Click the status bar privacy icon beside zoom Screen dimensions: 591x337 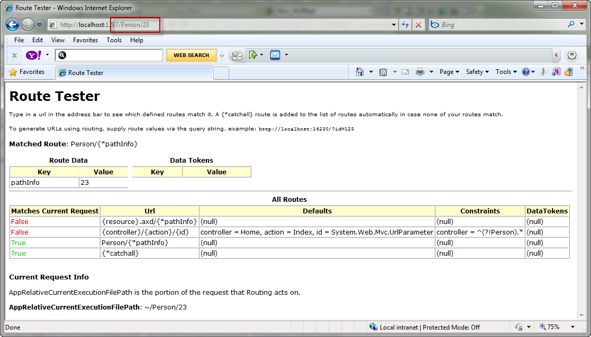[x=519, y=327]
